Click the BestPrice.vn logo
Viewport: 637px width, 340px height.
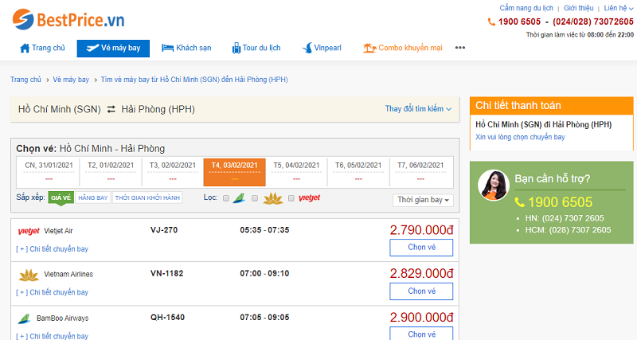click(68, 19)
